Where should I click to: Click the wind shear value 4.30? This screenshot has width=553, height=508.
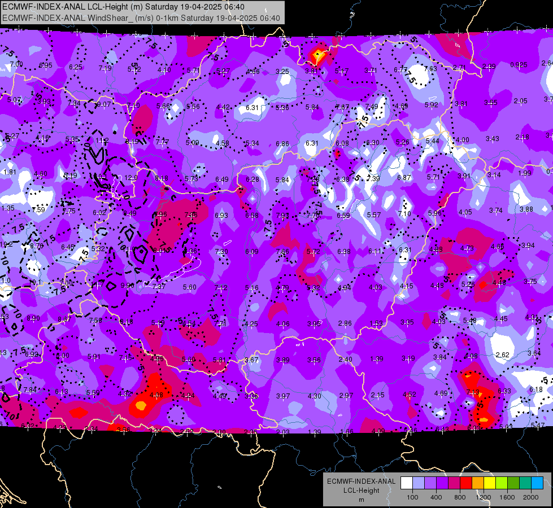[x=314, y=396]
